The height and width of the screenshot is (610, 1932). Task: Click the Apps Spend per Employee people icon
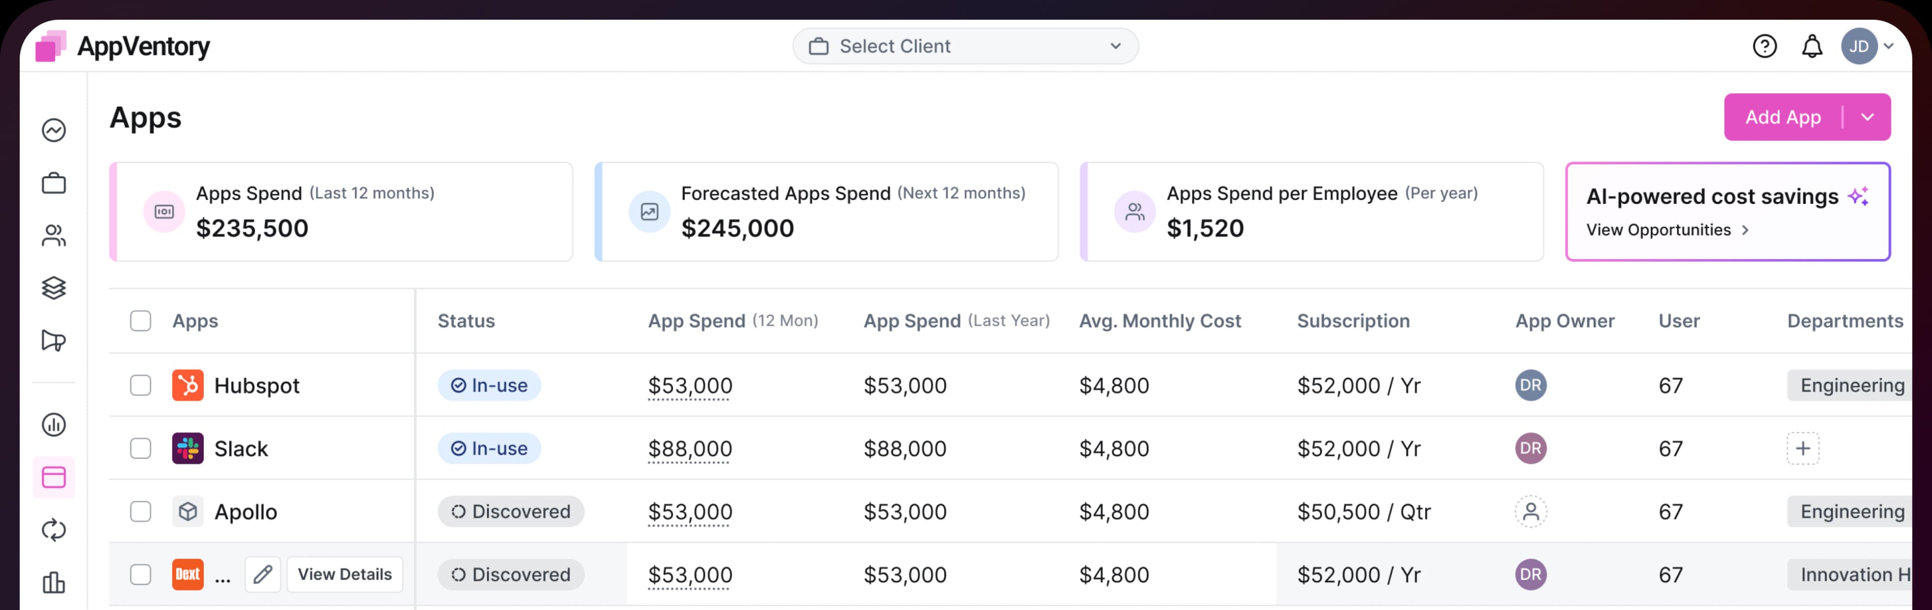(1135, 212)
